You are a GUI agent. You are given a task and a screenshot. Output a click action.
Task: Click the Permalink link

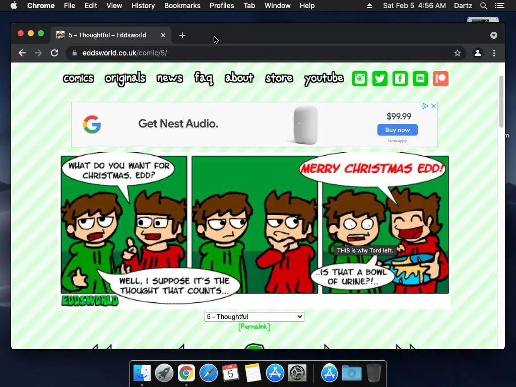(254, 327)
